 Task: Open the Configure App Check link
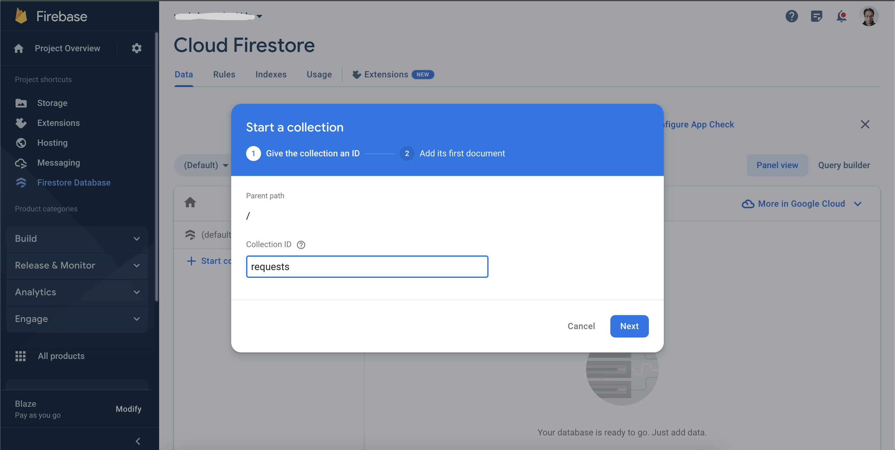(x=698, y=124)
